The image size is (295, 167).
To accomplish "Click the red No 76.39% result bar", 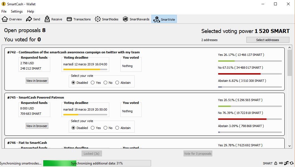I will point(250,119).
